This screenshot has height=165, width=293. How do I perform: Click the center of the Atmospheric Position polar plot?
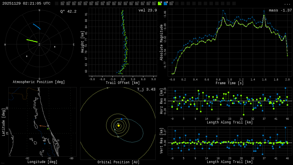point(39,44)
